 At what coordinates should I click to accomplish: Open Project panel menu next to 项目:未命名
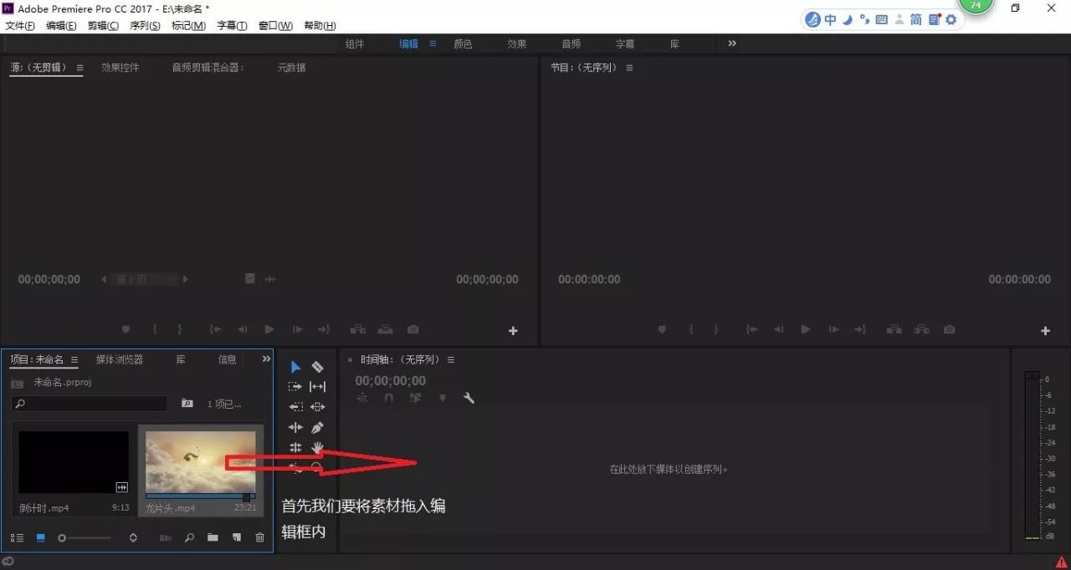coord(74,359)
